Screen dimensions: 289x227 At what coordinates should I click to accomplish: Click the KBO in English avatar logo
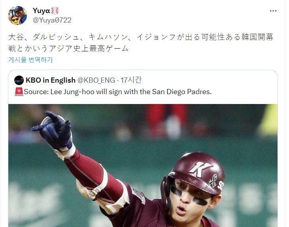pos(19,80)
